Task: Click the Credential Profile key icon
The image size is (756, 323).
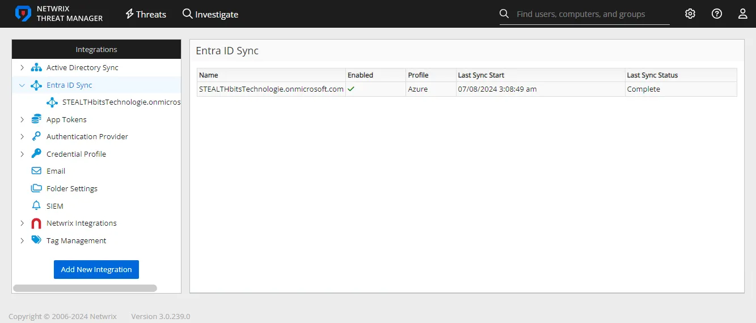Action: (x=36, y=154)
